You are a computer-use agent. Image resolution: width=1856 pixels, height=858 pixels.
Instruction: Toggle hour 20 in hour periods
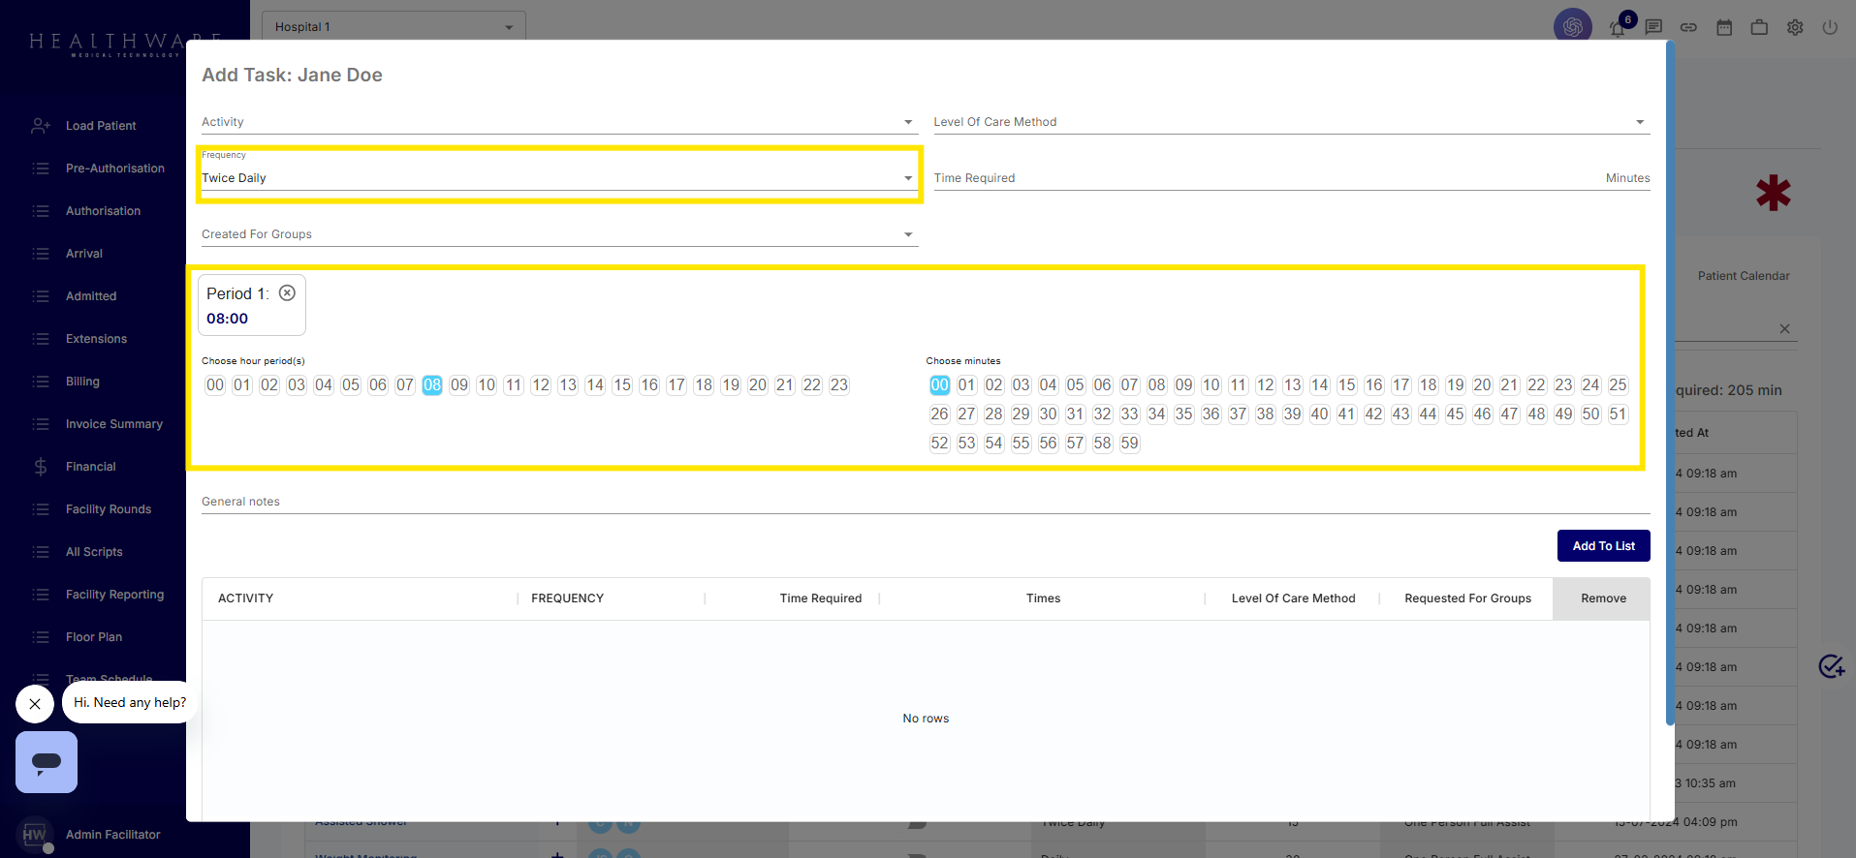coord(758,385)
